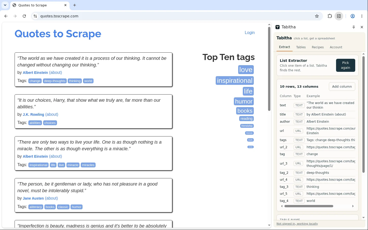Click down arrow of page scrollbar

pos(269,225)
